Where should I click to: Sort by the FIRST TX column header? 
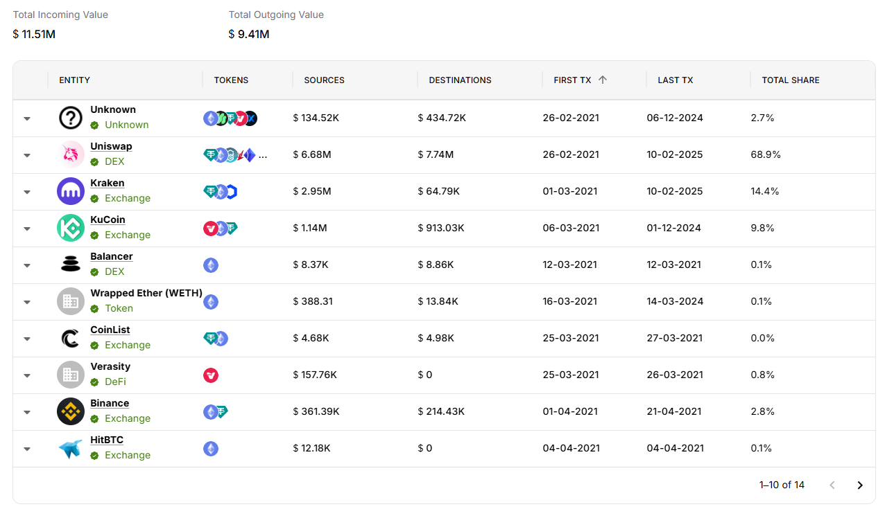572,80
